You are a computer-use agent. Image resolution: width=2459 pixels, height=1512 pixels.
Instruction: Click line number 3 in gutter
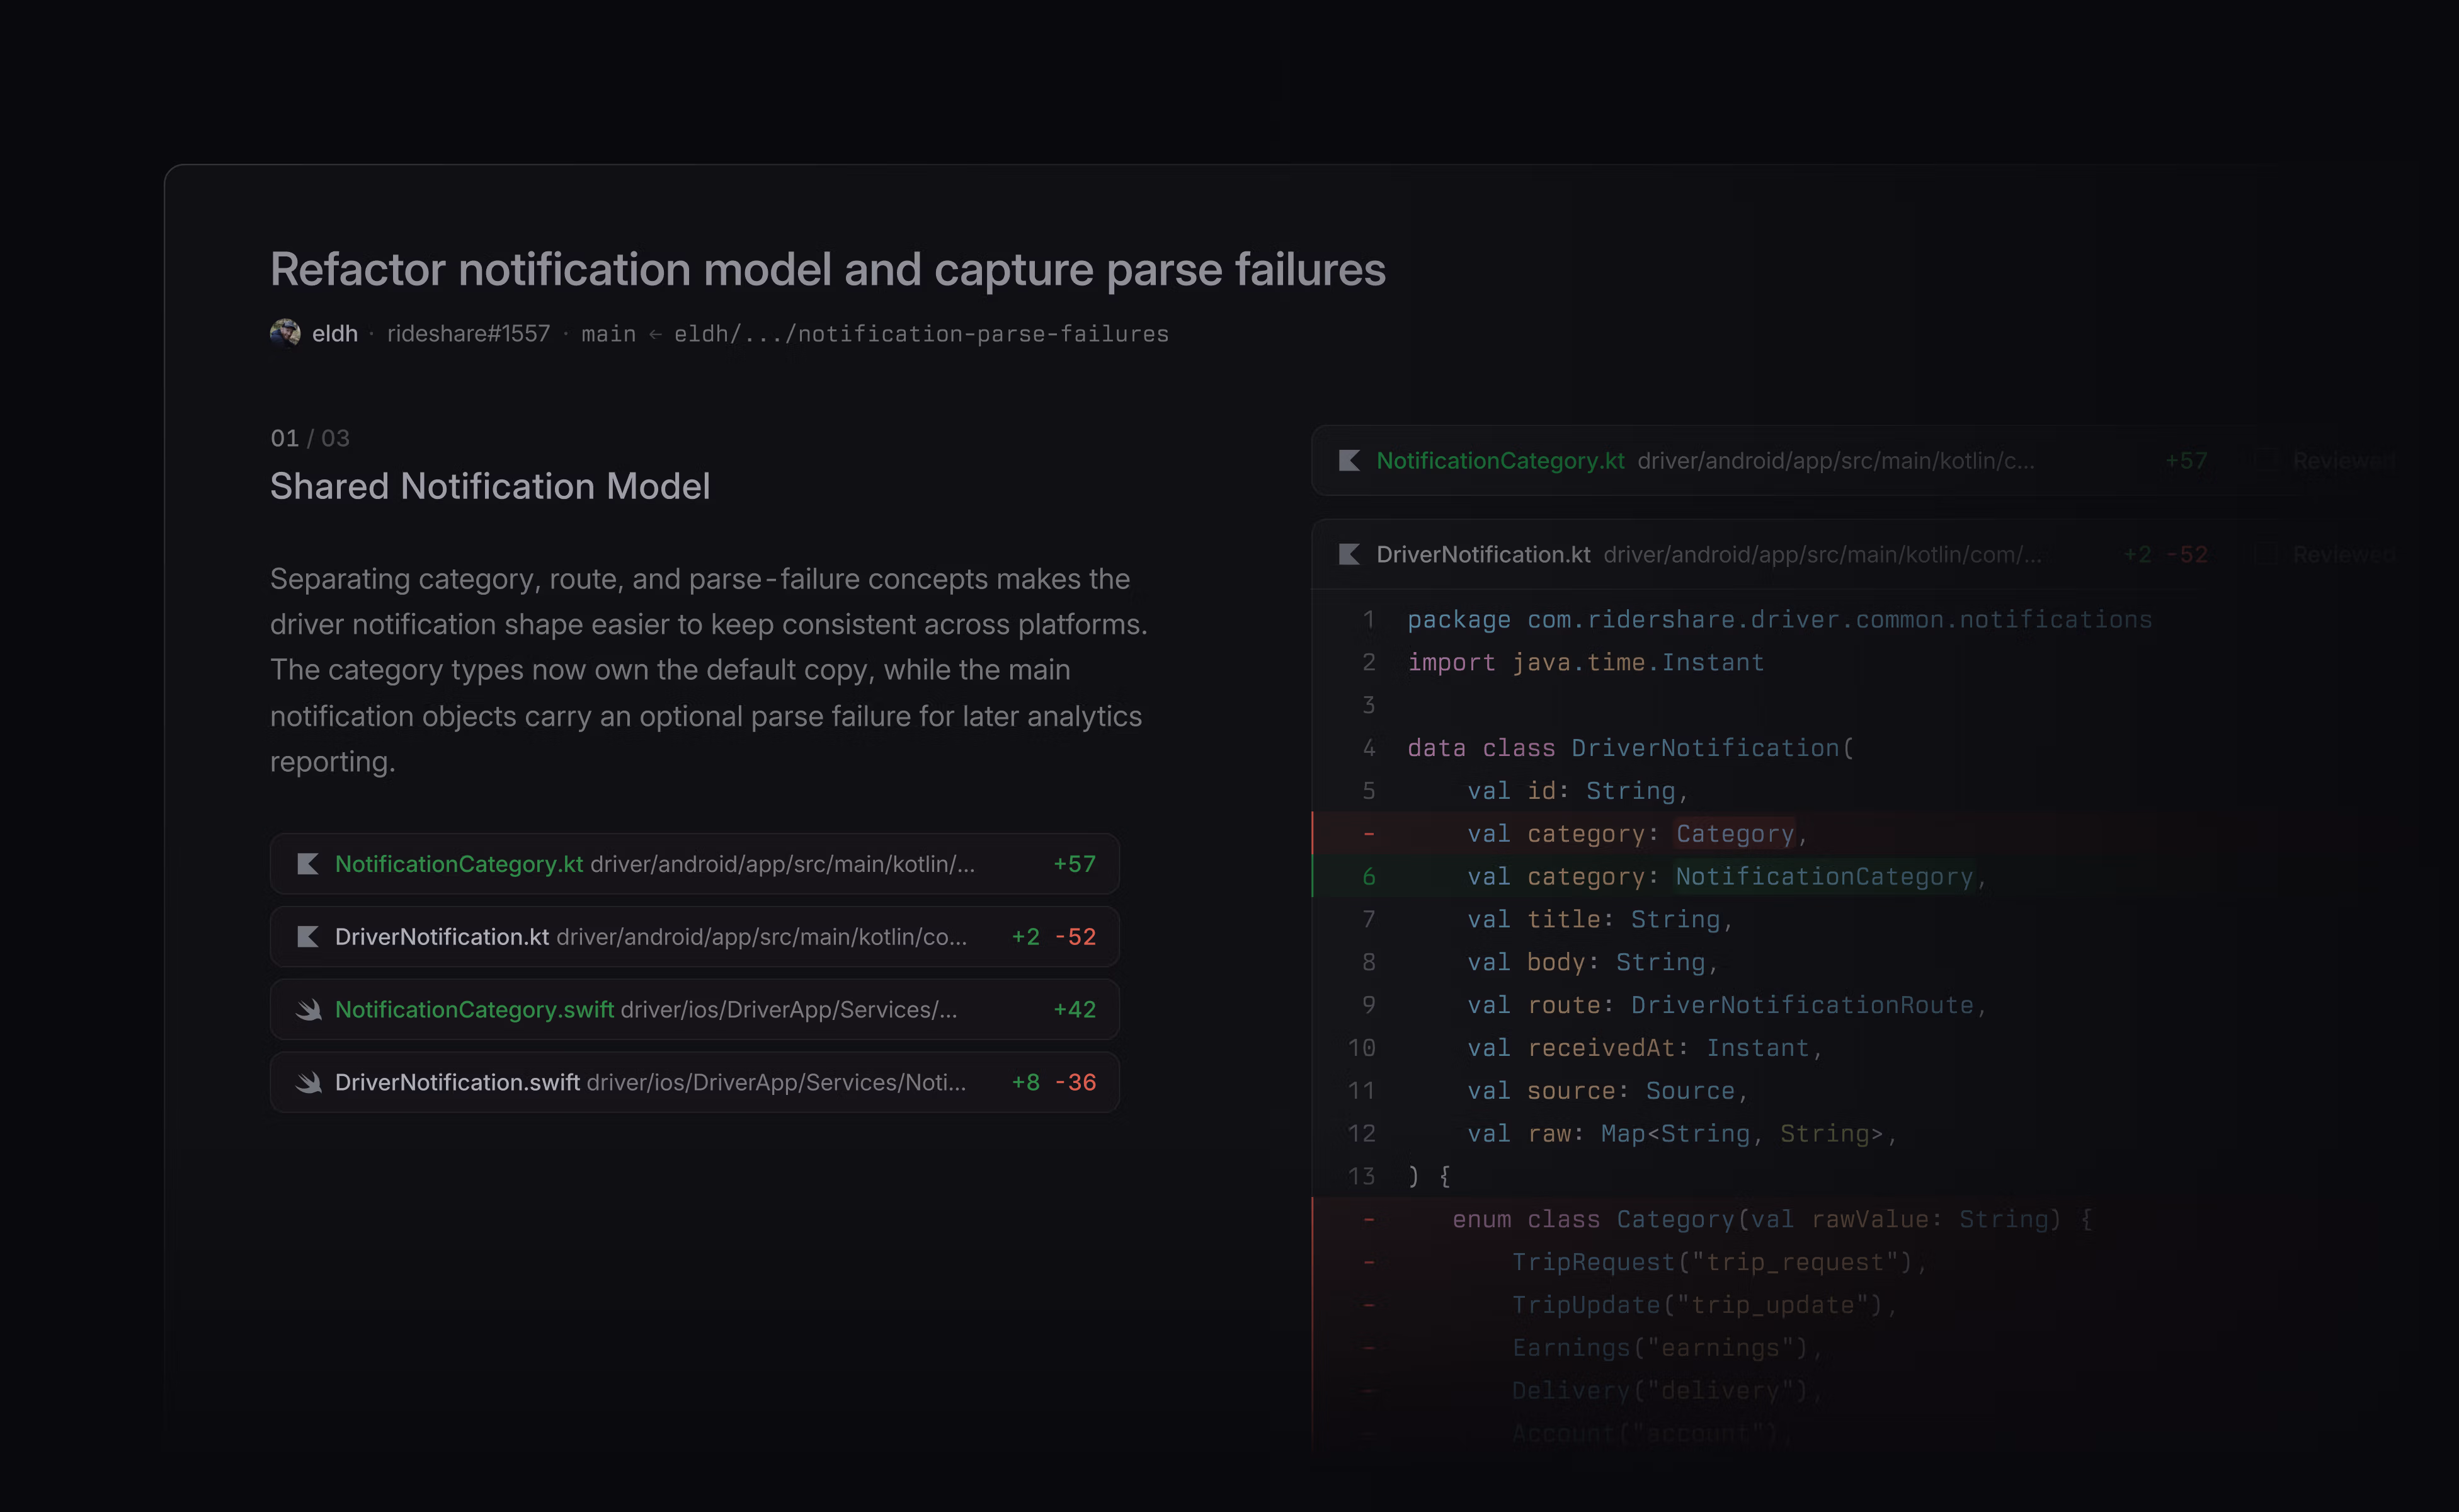pos(1369,706)
